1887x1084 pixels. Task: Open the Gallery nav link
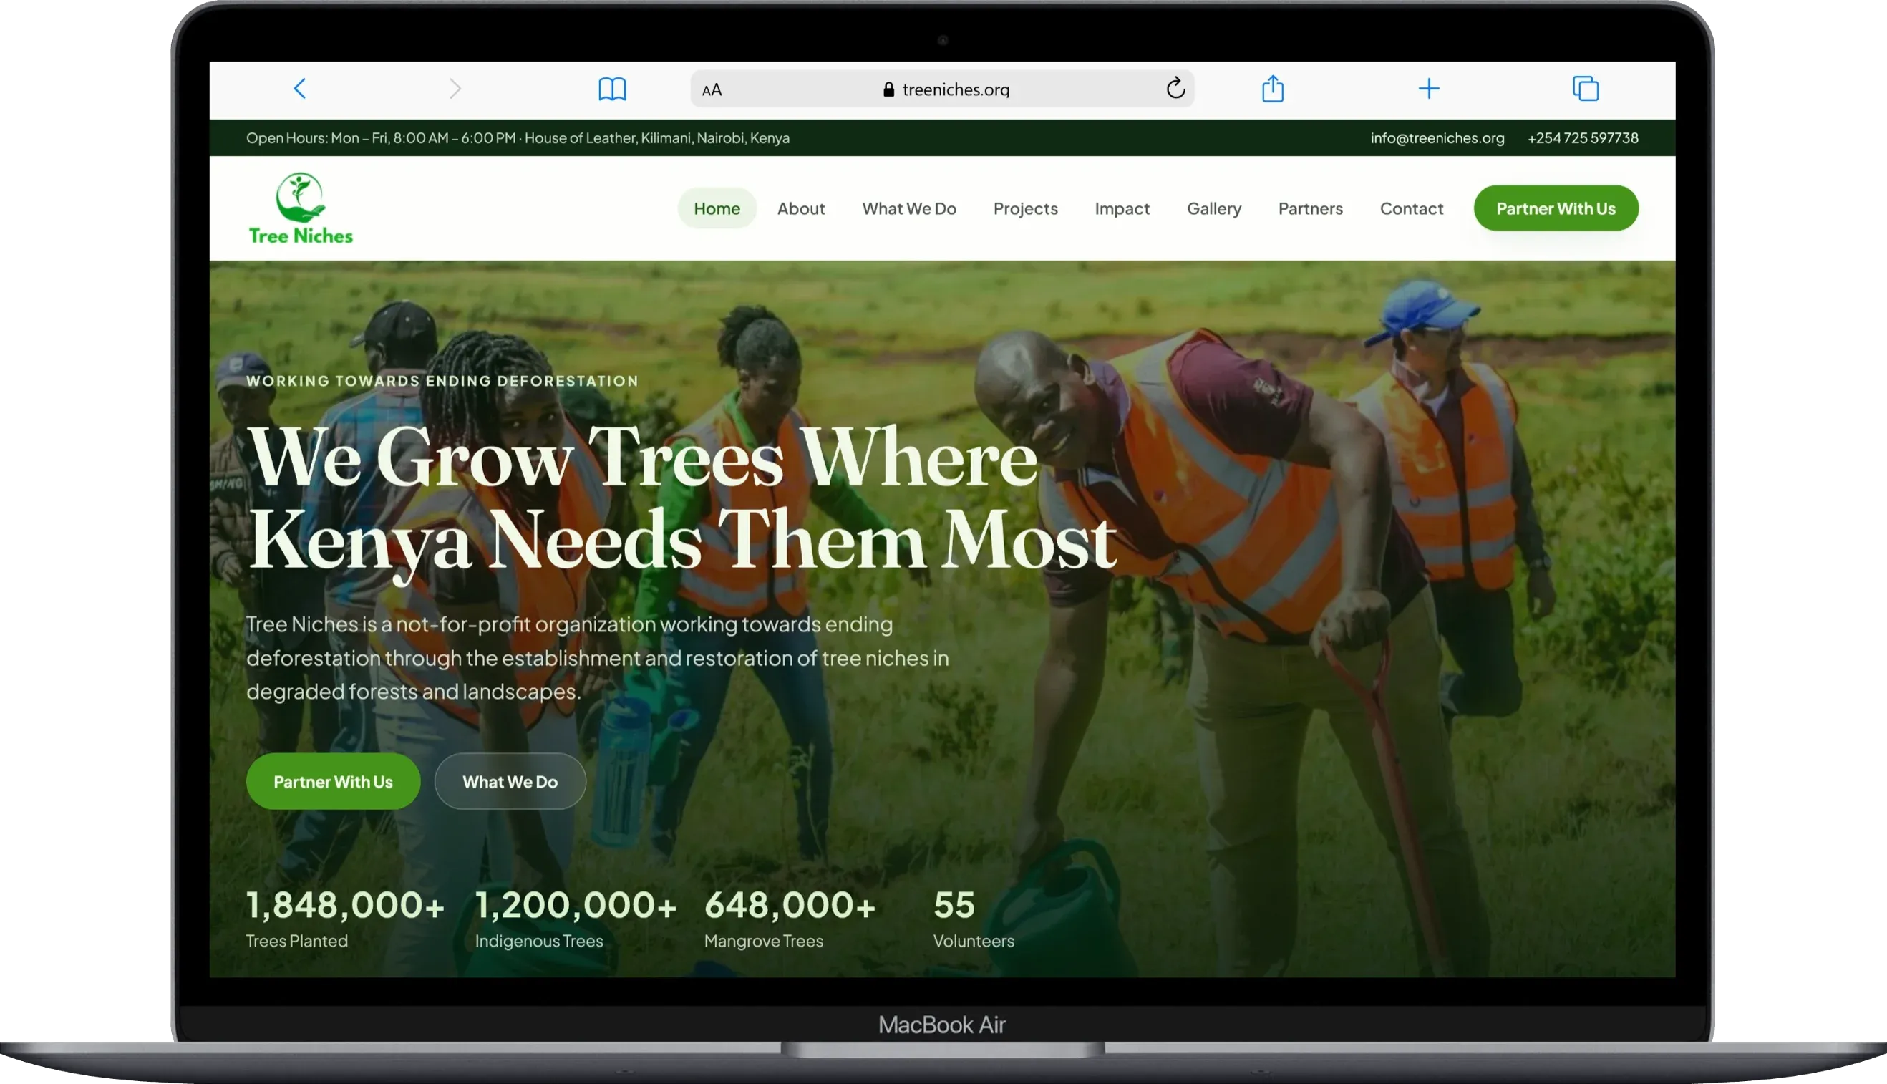click(1214, 208)
